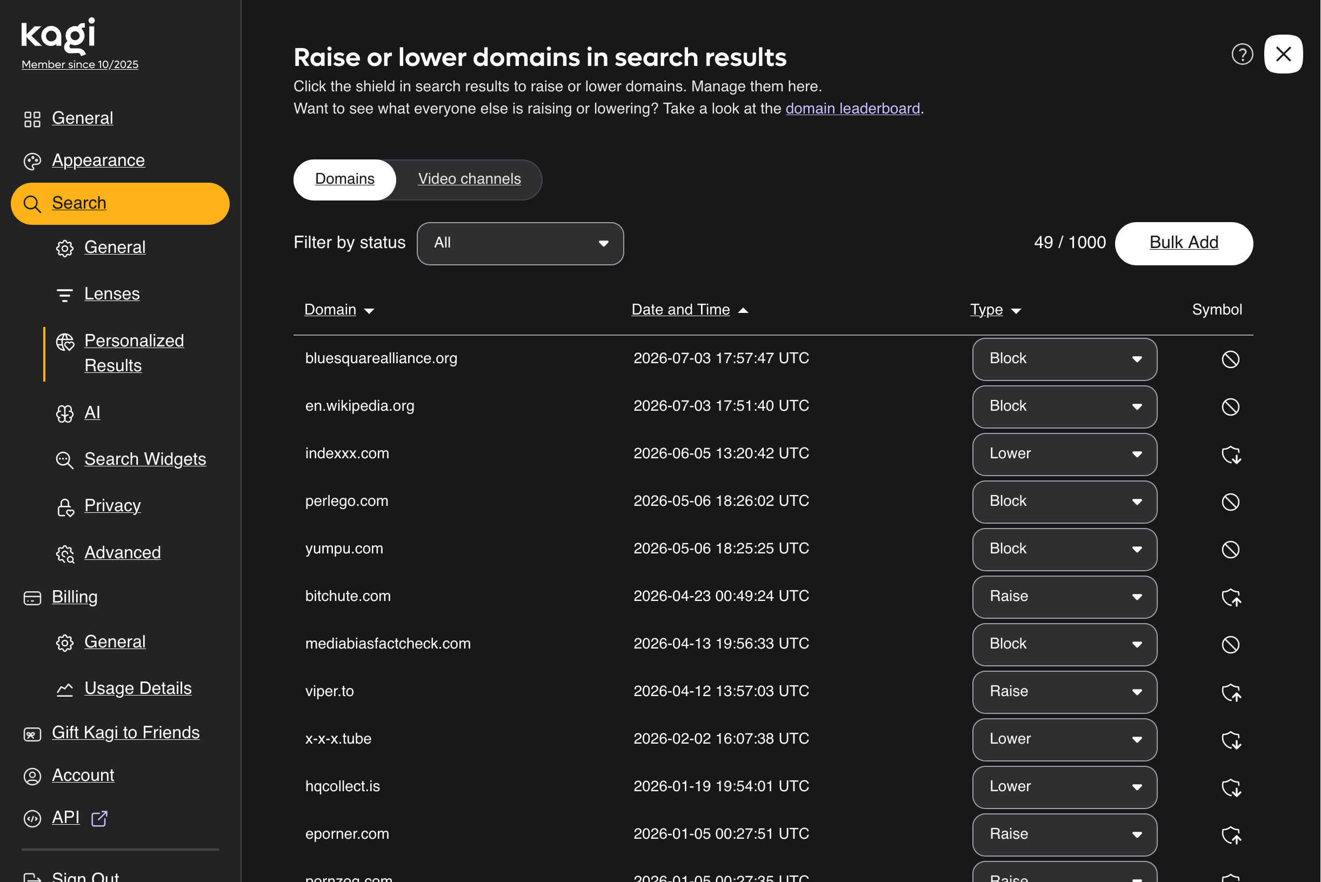Click the block symbol for bluesquarealliance.org
The image size is (1321, 882).
pyautogui.click(x=1230, y=359)
